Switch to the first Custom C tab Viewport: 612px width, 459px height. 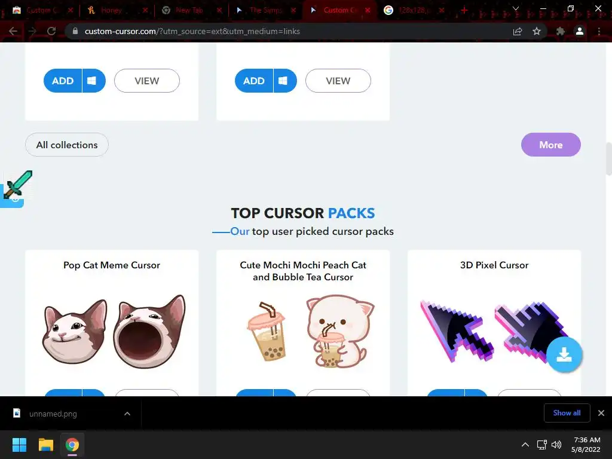[41, 10]
